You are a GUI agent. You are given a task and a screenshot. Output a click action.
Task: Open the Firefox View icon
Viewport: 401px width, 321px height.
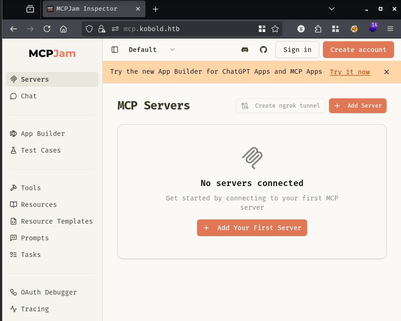[x=30, y=9]
